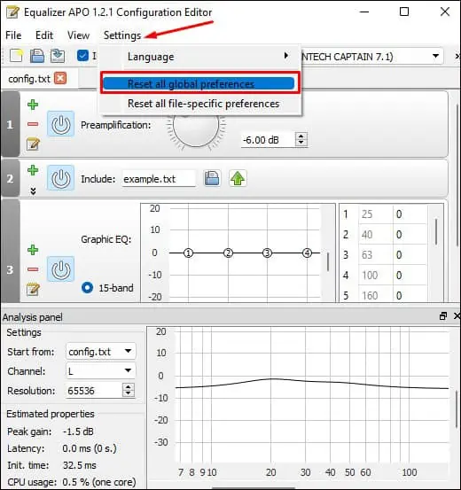Add a filter with Preamplification's green plus
The width and height of the screenshot is (461, 490).
point(33,105)
